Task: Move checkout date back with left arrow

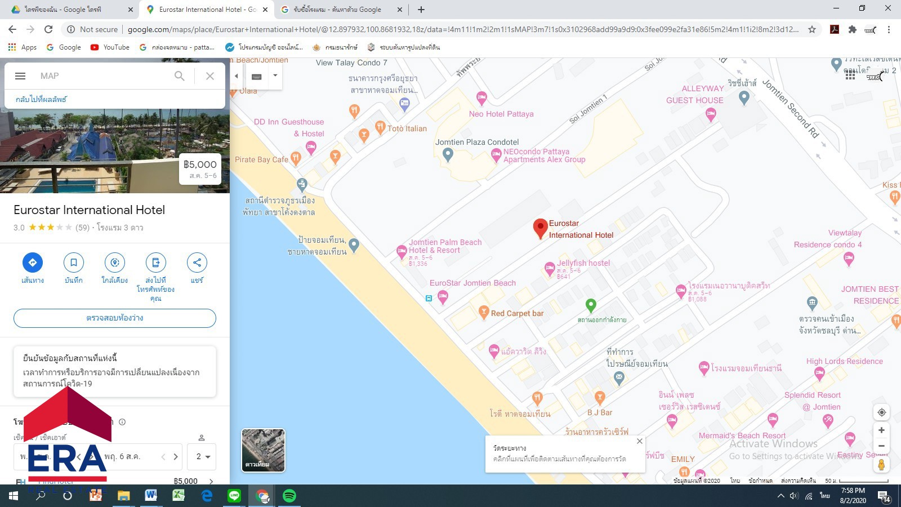Action: coord(163,457)
